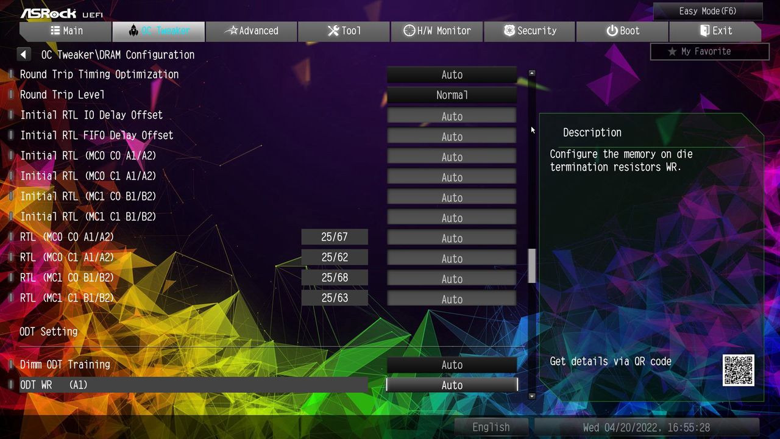780x439 pixels.
Task: Click the 25/68 current RTL value
Action: tap(335, 277)
